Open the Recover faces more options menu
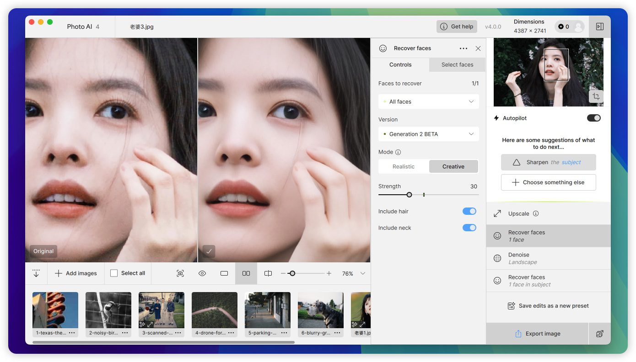This screenshot has width=636, height=362. click(x=463, y=48)
